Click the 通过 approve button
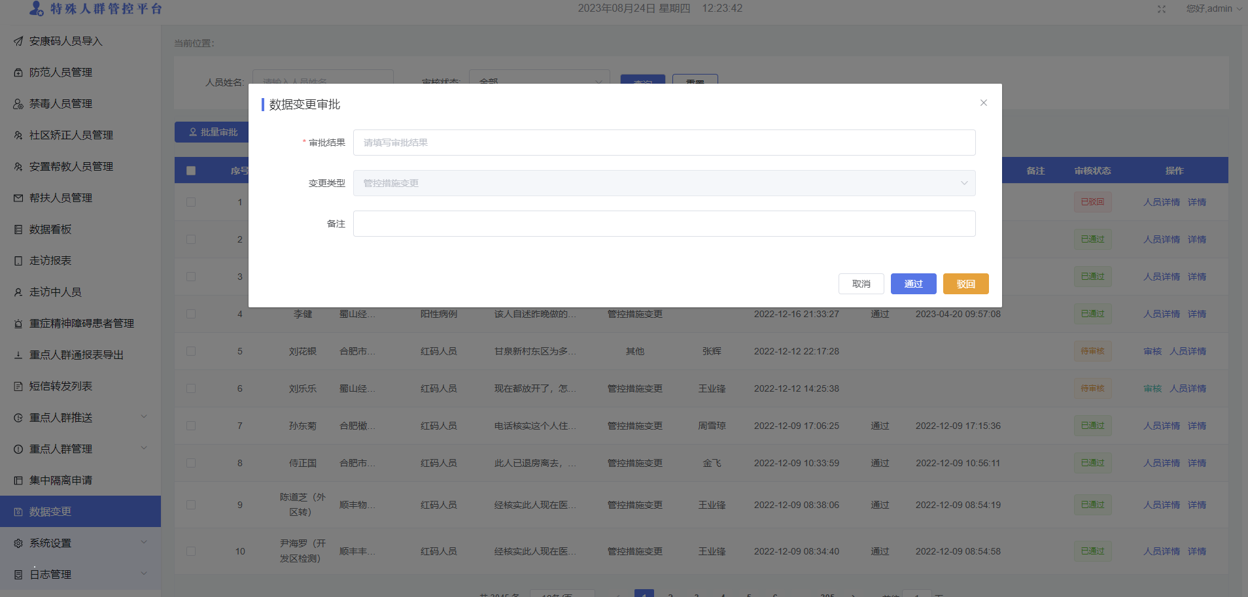Viewport: 1248px width, 597px height. (914, 284)
